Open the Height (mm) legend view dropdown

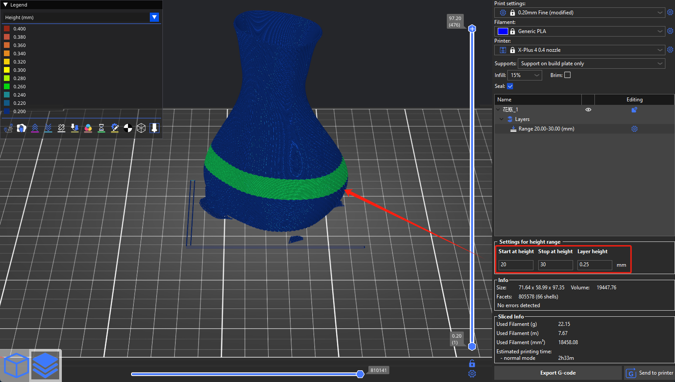154,17
